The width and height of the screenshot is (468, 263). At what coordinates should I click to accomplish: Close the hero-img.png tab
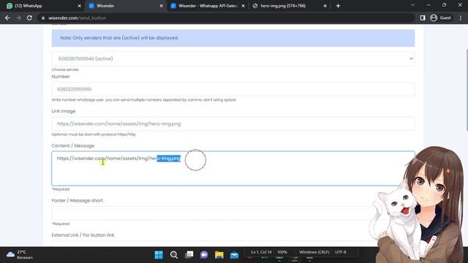click(325, 6)
